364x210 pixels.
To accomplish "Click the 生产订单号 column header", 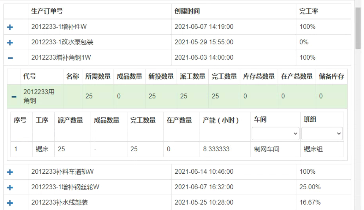I will [47, 11].
